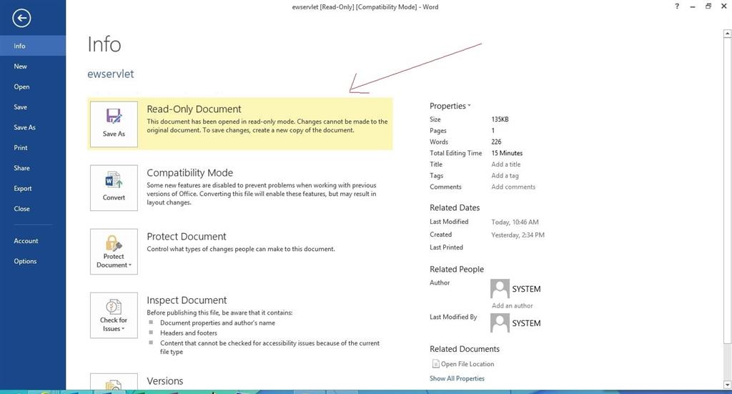The width and height of the screenshot is (732, 394).
Task: Click the Last Modified By SYSTEM name
Action: [526, 323]
